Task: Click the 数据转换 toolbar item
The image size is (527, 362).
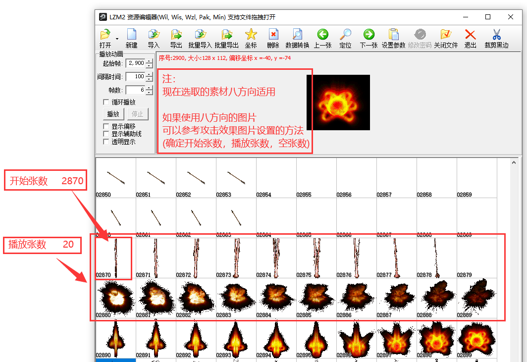Action: (297, 35)
